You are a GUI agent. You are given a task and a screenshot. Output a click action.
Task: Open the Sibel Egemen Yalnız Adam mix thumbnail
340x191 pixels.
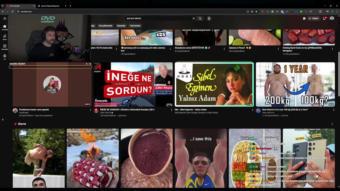[214, 84]
